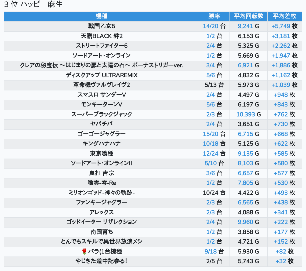Image resolution: width=306 pixels, height=271 pixels.
Task: Click the +5,749 average difference link
Action: [x=280, y=26]
